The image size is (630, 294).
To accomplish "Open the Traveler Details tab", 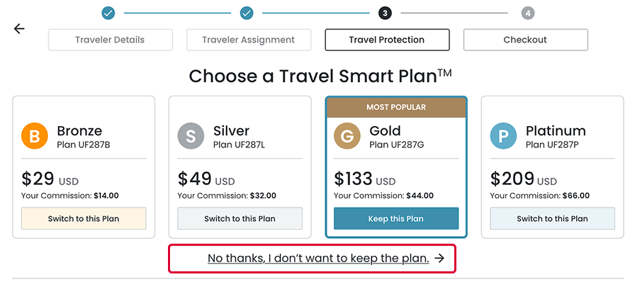I will [x=111, y=40].
